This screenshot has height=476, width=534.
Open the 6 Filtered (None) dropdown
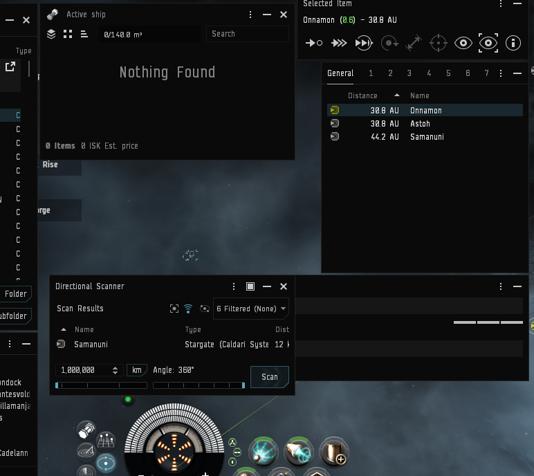click(x=251, y=309)
